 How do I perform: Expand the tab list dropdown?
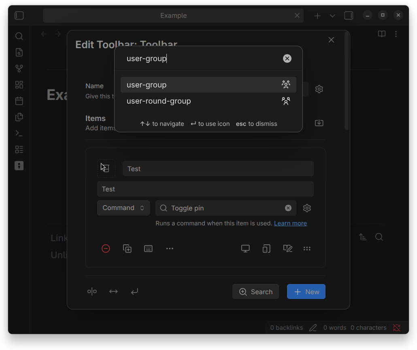pos(332,16)
